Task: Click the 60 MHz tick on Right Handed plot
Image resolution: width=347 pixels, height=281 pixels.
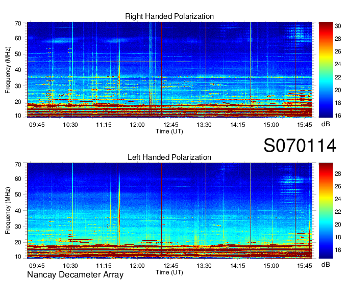Action: tap(18, 38)
